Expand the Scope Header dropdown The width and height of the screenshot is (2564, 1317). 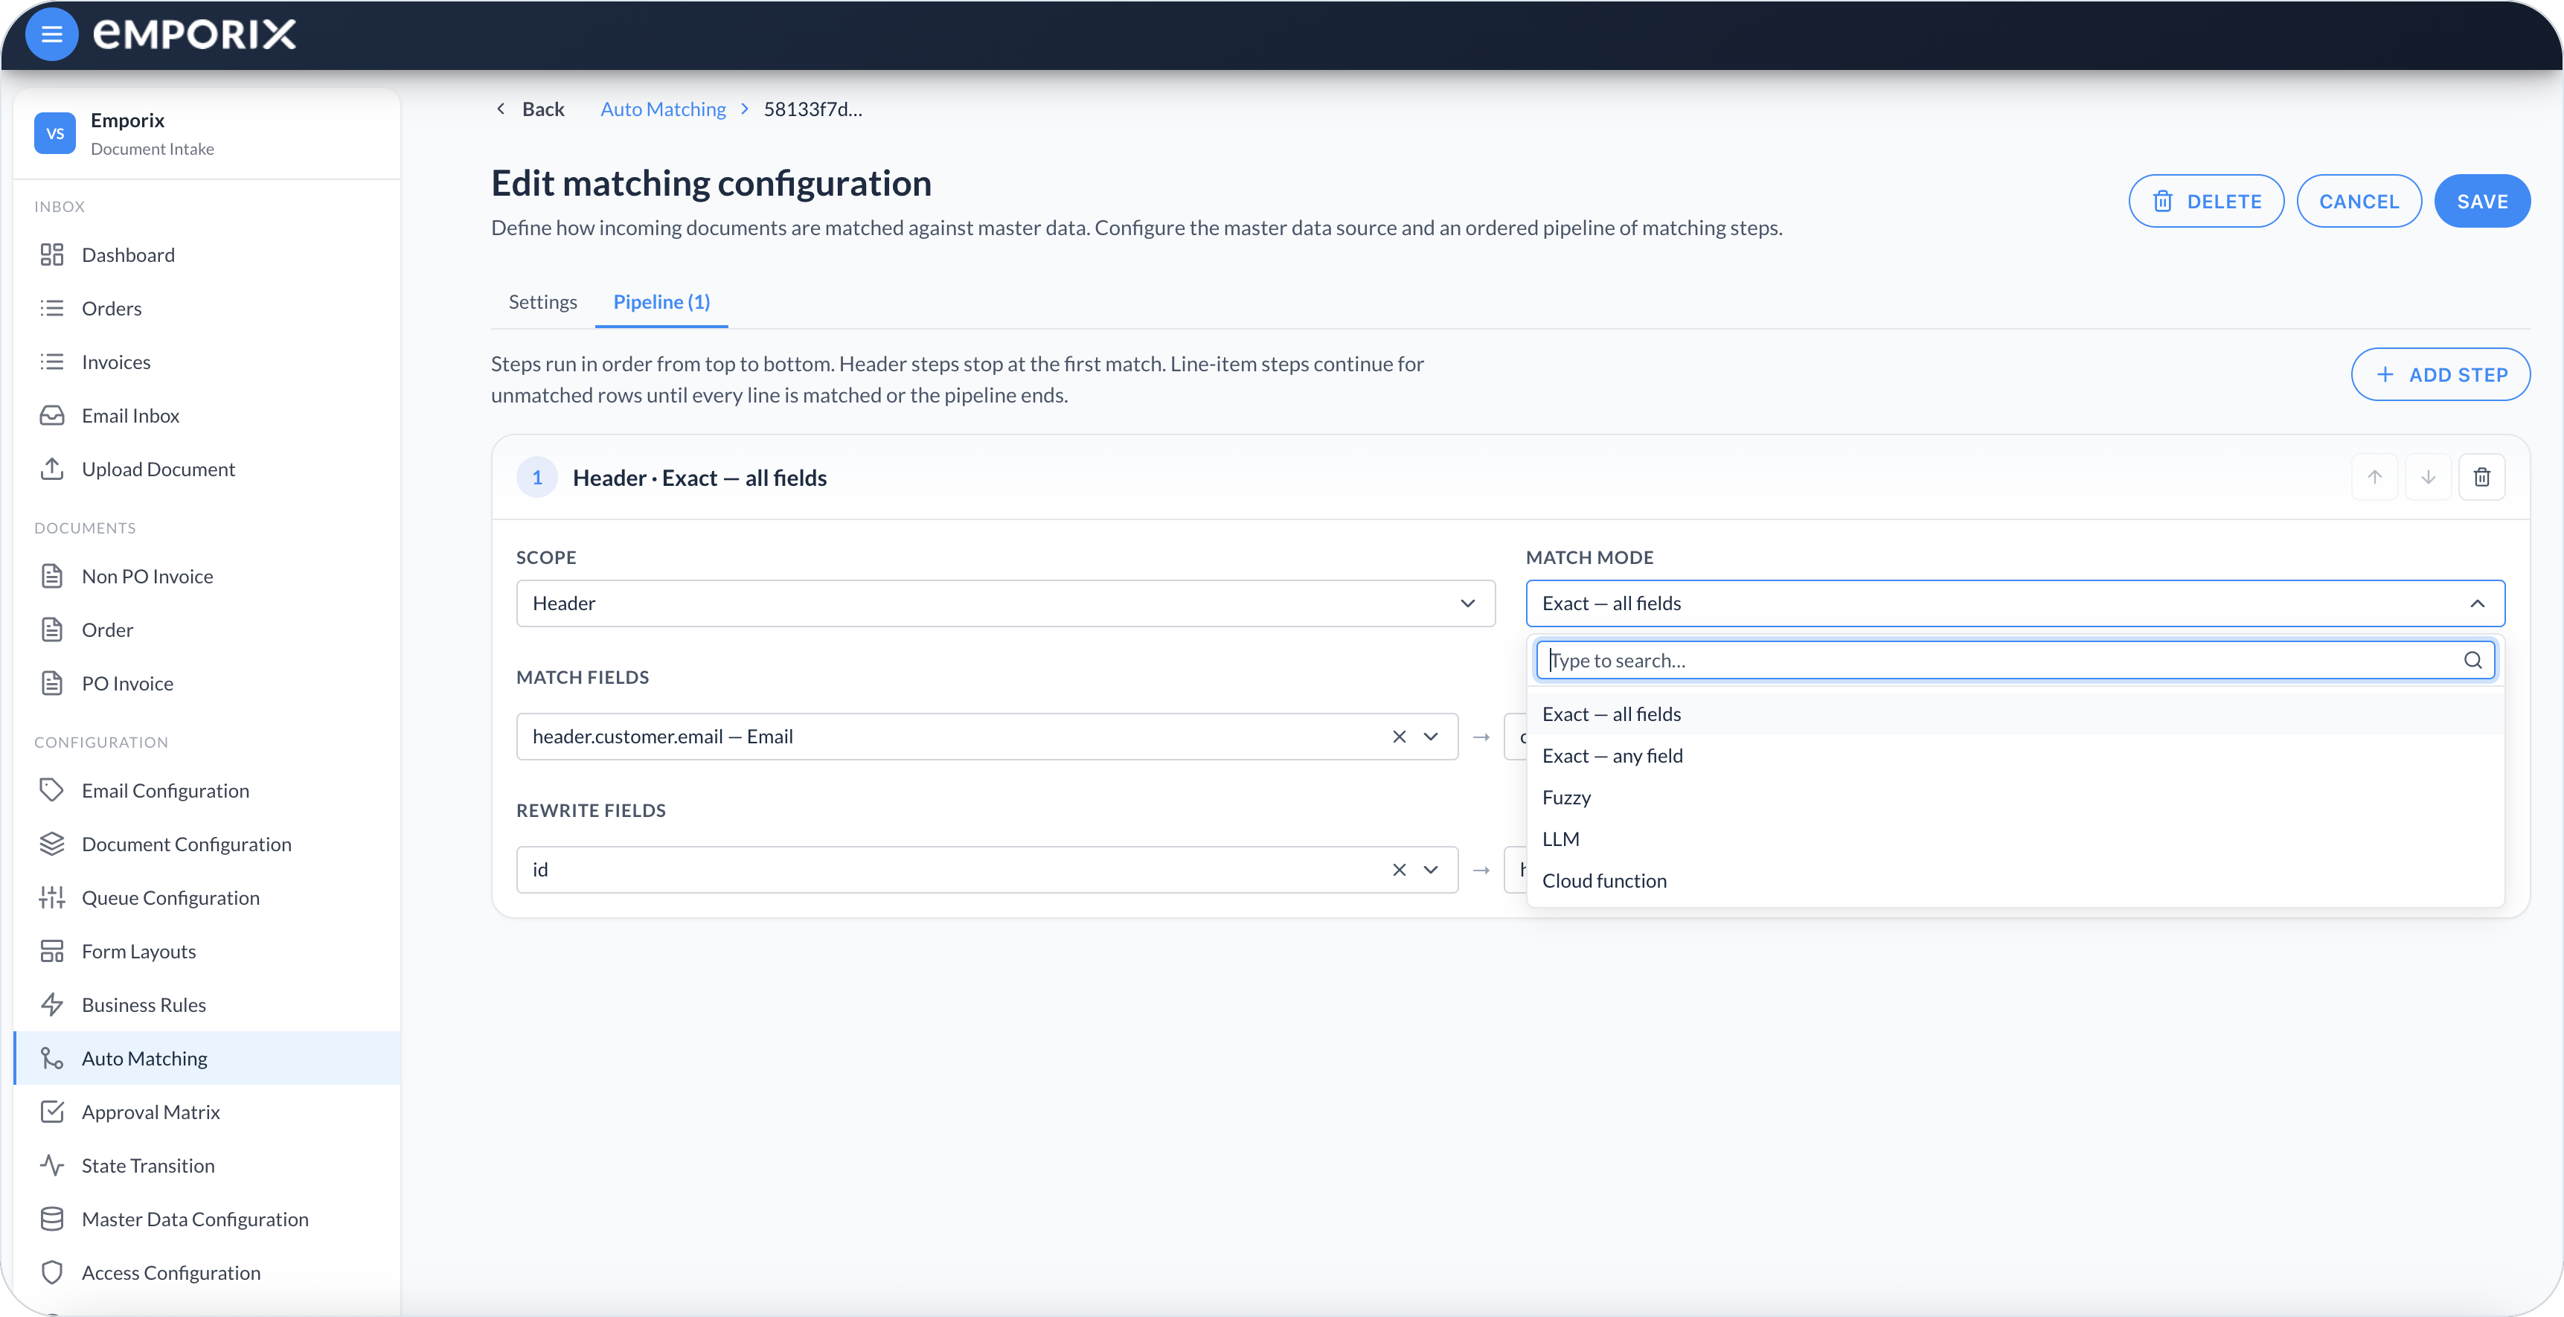[x=1005, y=603]
